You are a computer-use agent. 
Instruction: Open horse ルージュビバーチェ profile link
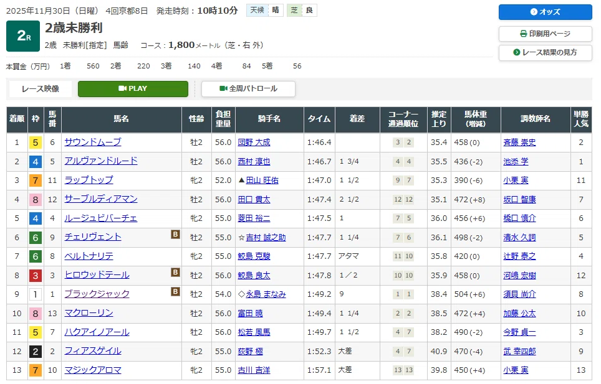tap(101, 218)
